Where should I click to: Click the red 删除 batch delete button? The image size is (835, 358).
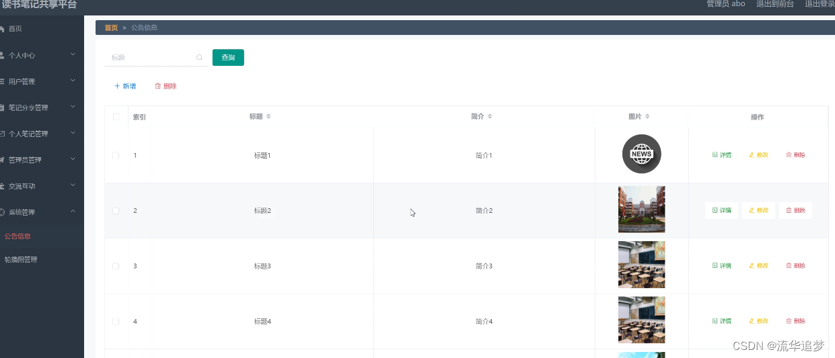click(166, 86)
